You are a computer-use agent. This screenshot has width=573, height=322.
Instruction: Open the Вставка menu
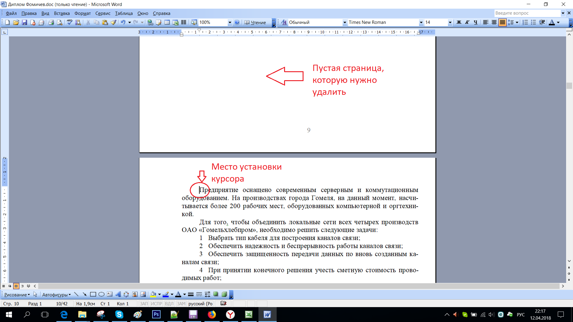[62, 13]
